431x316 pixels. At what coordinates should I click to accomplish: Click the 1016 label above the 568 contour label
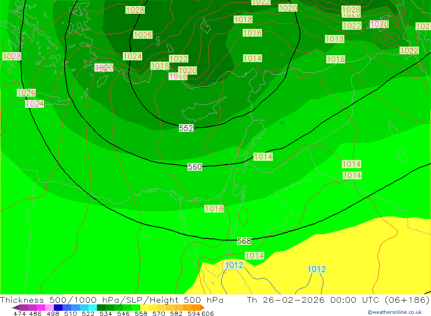(x=214, y=209)
